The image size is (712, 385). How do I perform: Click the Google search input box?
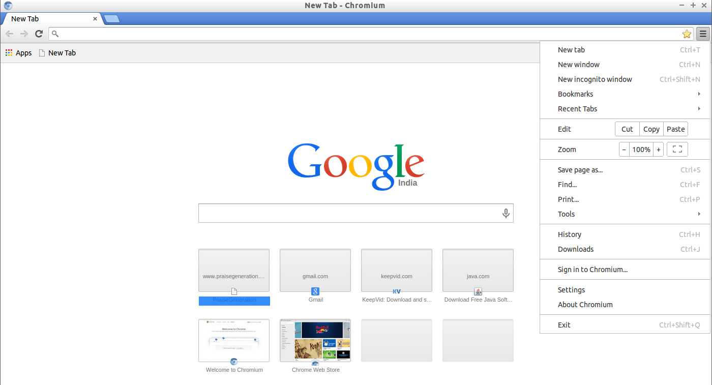point(356,213)
